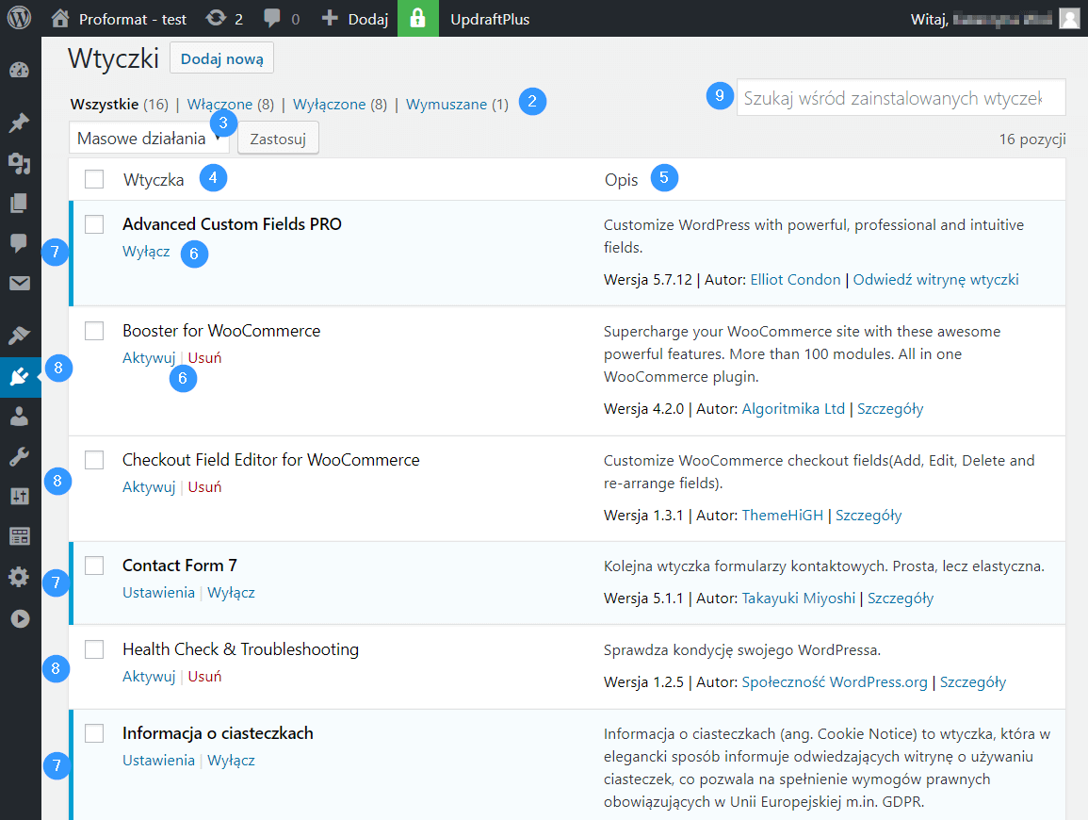Open Szczegóły for Checkout Field Editor

[x=869, y=516]
